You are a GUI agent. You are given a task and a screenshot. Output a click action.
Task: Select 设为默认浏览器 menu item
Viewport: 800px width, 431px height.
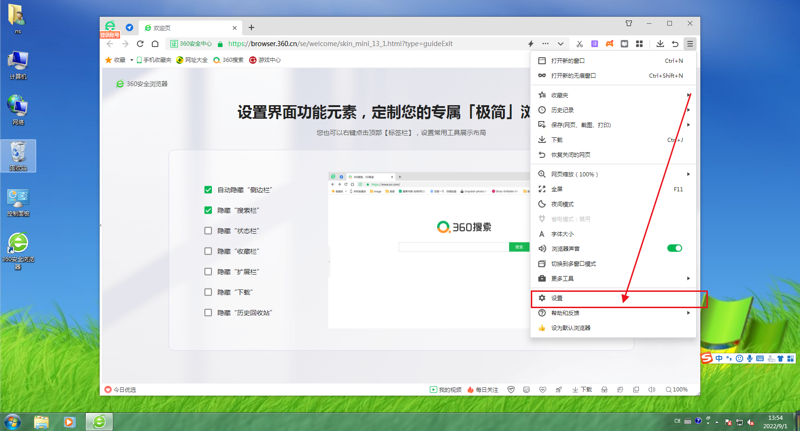coord(613,328)
